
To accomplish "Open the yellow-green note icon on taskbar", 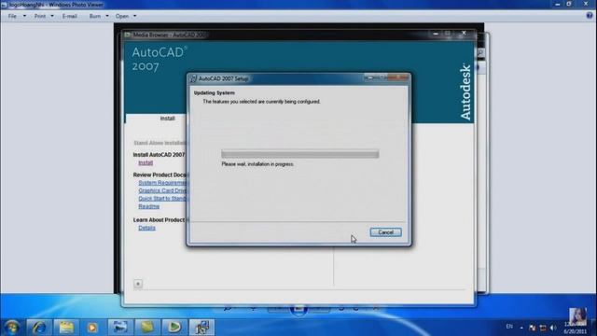I will pyautogui.click(x=147, y=328).
